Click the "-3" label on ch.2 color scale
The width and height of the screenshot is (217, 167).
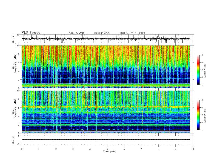pyautogui.click(x=202, y=100)
